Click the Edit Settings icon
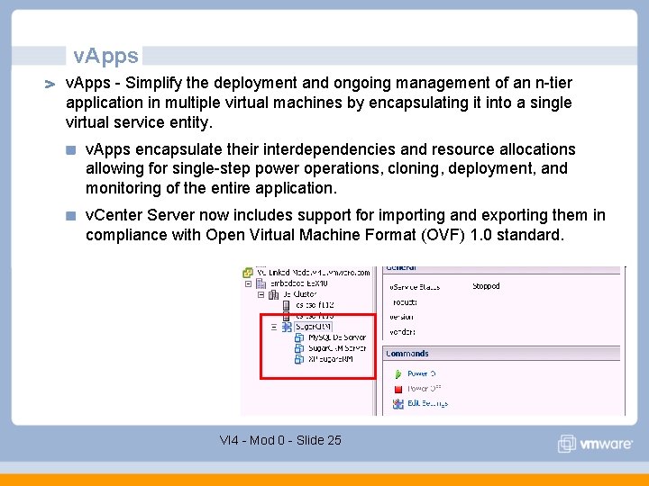Image resolution: width=649 pixels, height=486 pixels. [x=398, y=404]
